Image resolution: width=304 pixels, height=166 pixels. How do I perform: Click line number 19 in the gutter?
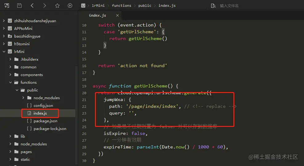point(84,86)
